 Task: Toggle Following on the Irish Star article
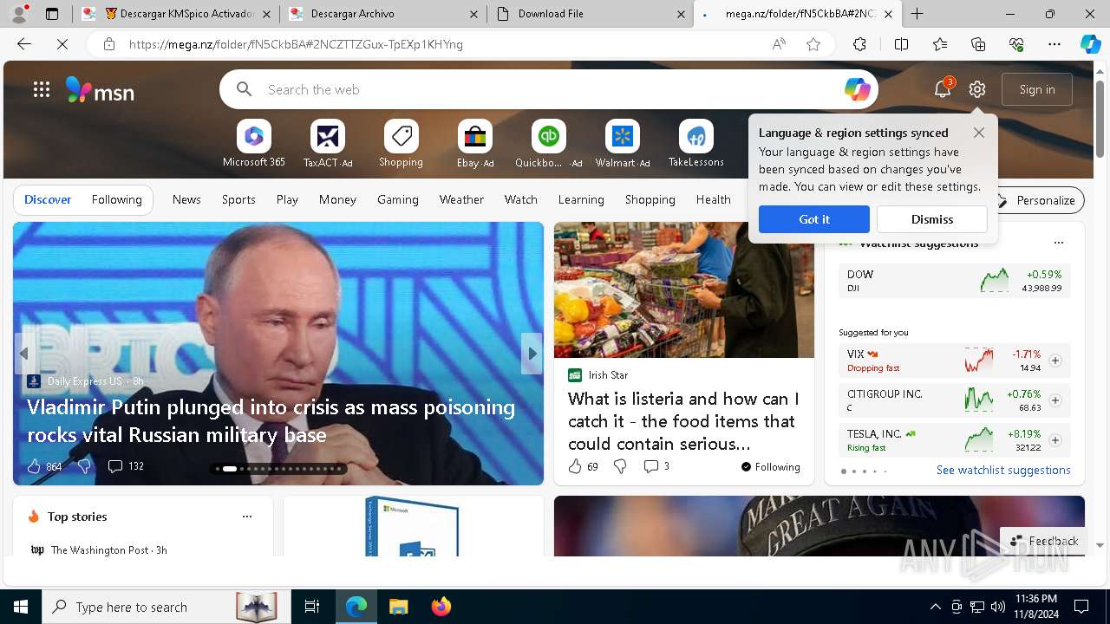770,466
